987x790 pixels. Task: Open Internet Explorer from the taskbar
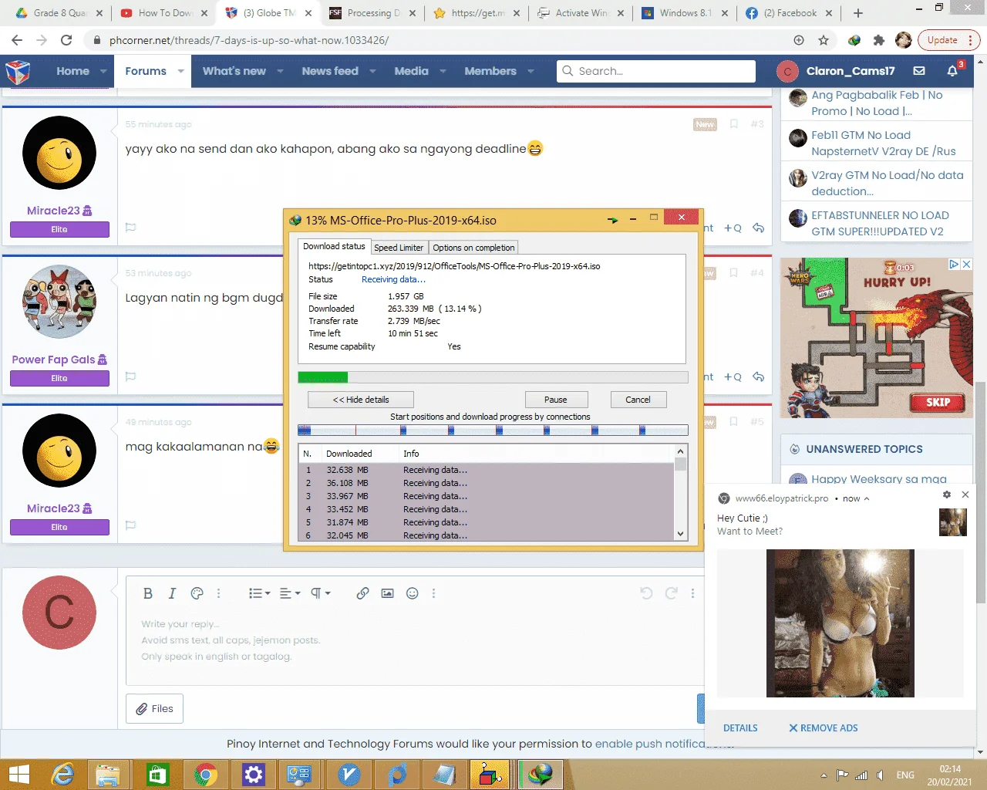click(62, 774)
